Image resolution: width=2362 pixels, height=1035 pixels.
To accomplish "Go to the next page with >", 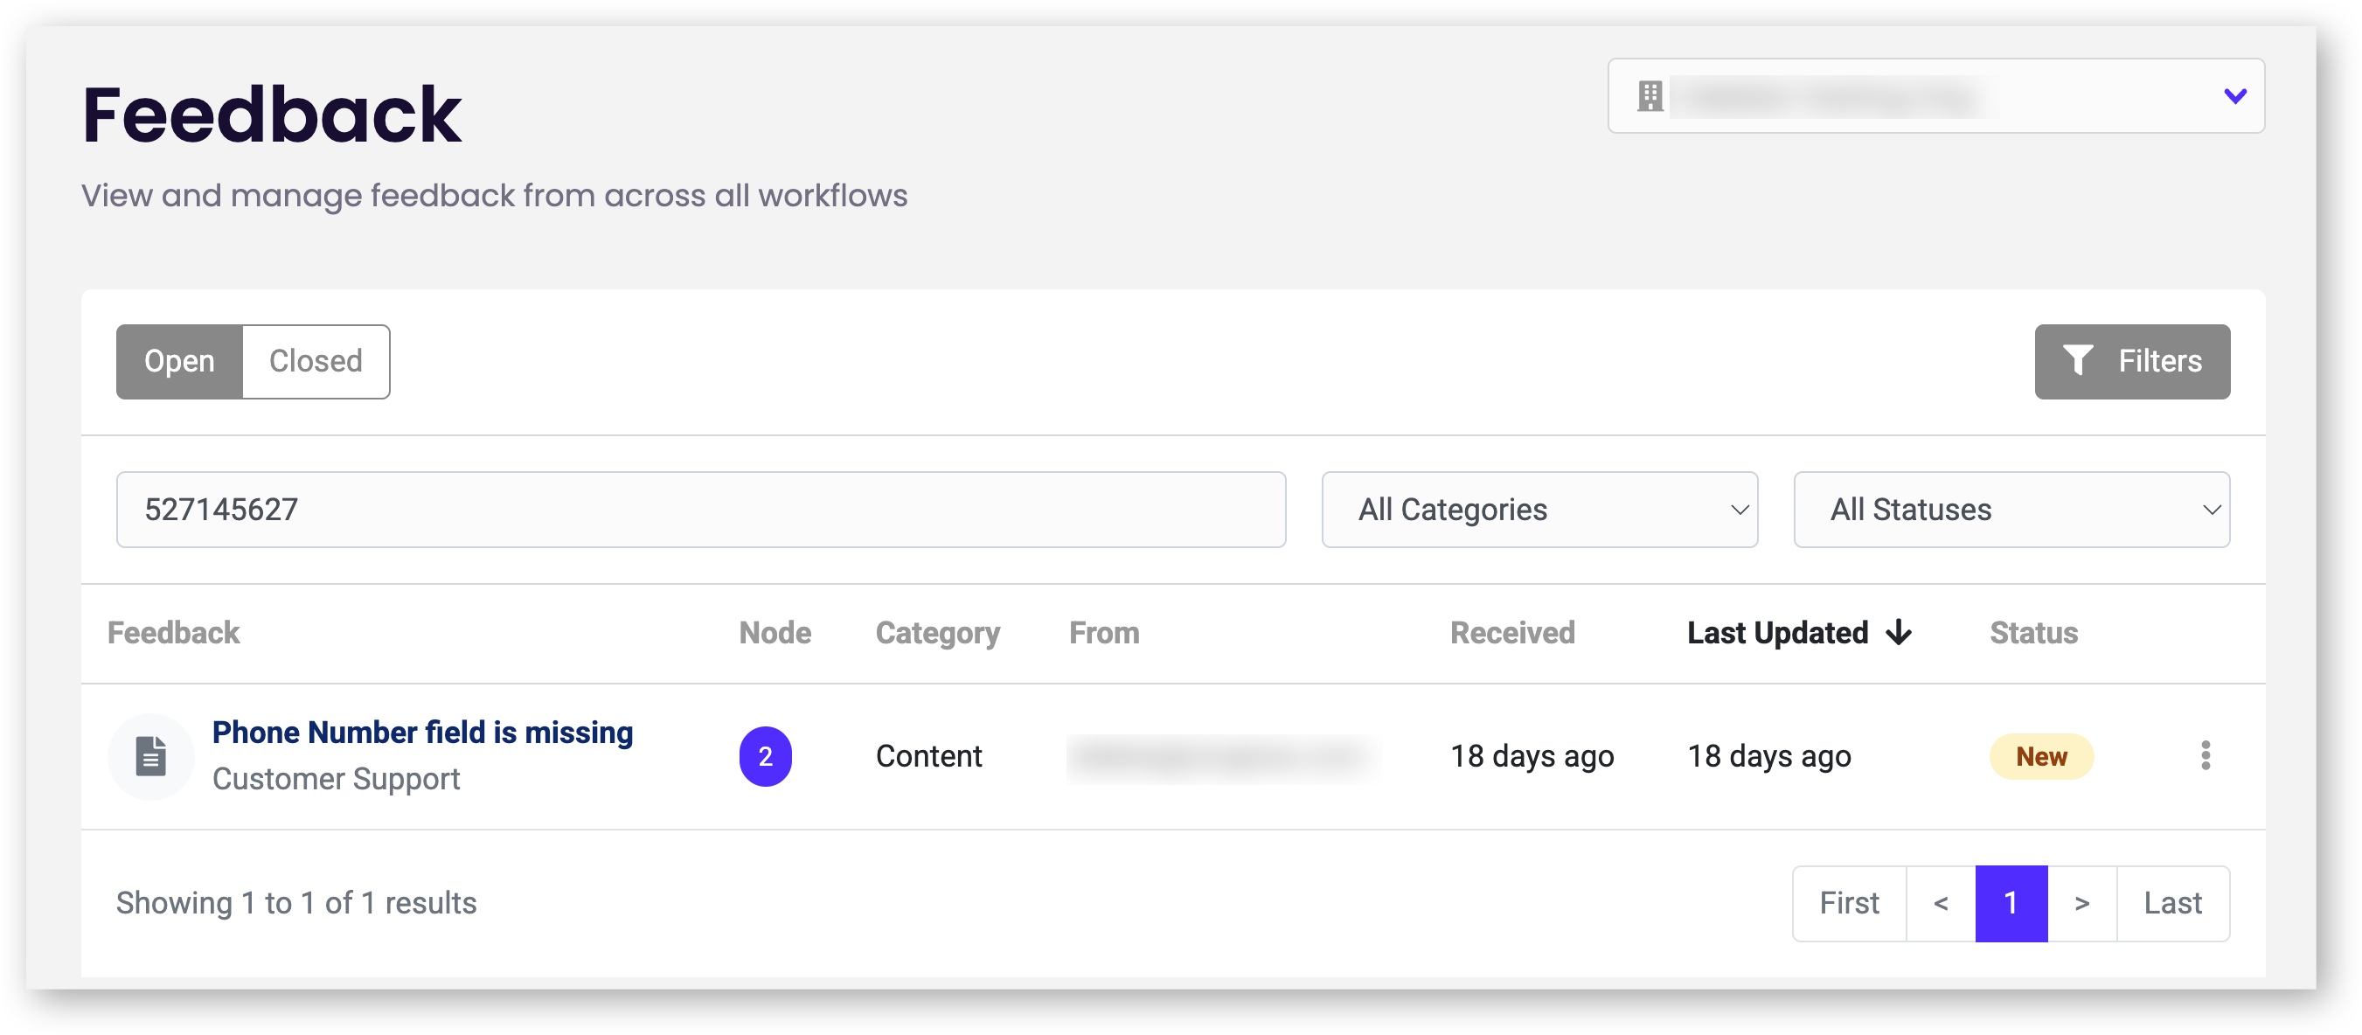I will coord(2081,903).
